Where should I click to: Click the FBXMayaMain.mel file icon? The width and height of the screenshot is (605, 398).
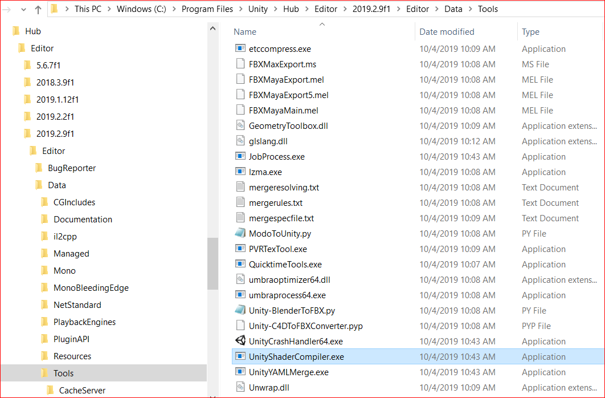[x=240, y=110]
